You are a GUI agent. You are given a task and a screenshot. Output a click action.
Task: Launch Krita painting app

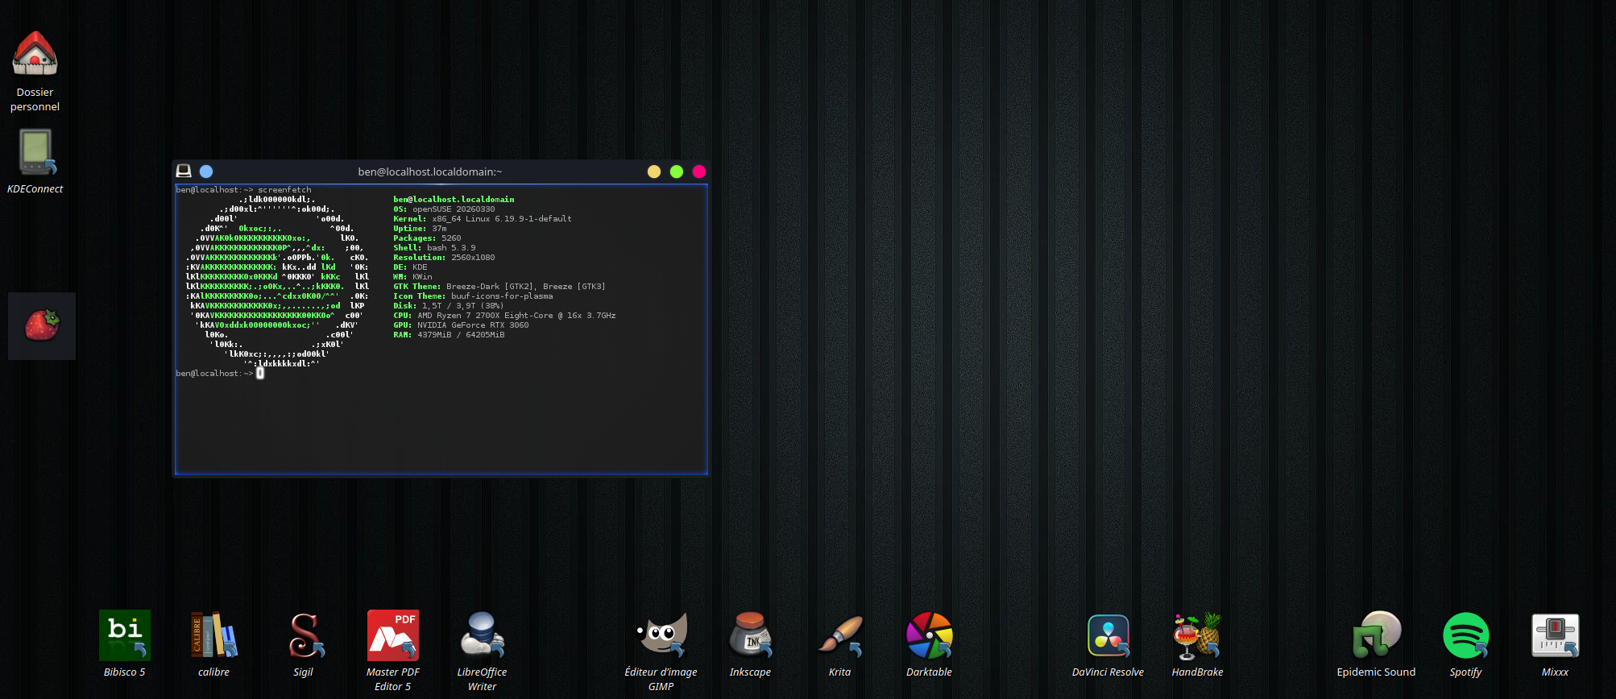click(839, 635)
